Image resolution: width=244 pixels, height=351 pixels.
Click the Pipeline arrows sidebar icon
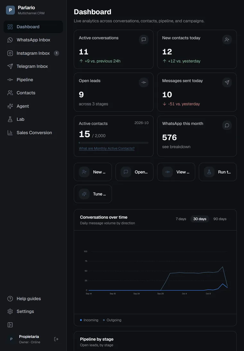point(10,80)
